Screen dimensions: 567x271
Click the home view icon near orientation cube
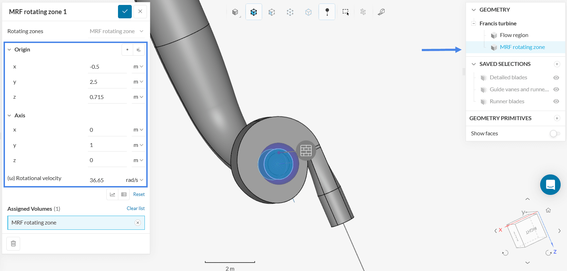coord(548,210)
